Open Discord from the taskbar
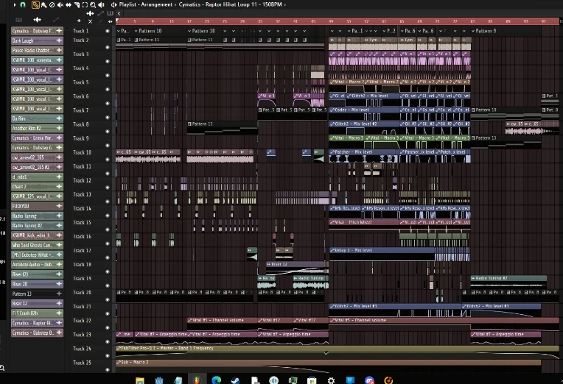The height and width of the screenshot is (384, 563). point(369,380)
